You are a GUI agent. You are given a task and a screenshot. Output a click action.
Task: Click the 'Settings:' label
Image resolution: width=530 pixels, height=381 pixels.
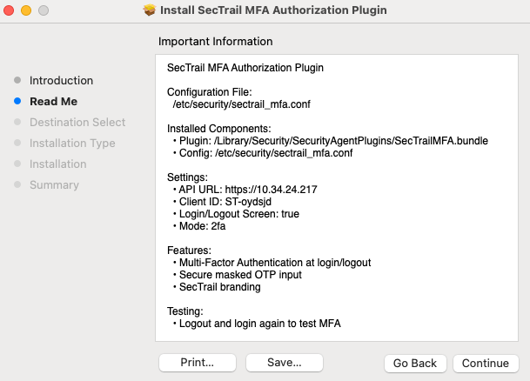(x=187, y=177)
